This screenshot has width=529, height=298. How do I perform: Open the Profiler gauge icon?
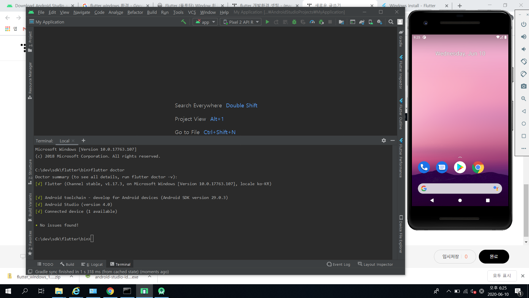(312, 22)
